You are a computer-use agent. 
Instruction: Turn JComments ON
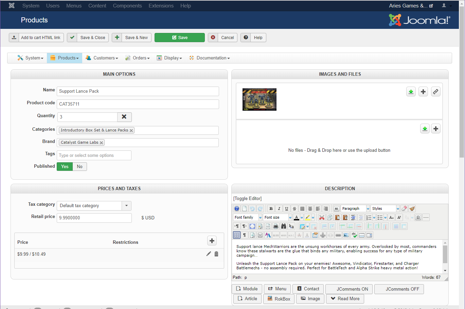349,289
